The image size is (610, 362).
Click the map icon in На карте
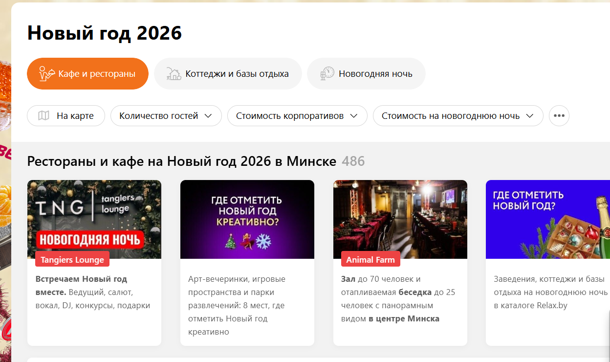44,116
